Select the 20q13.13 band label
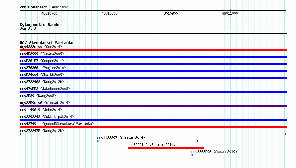The height and width of the screenshot is (168, 296). [x=28, y=29]
